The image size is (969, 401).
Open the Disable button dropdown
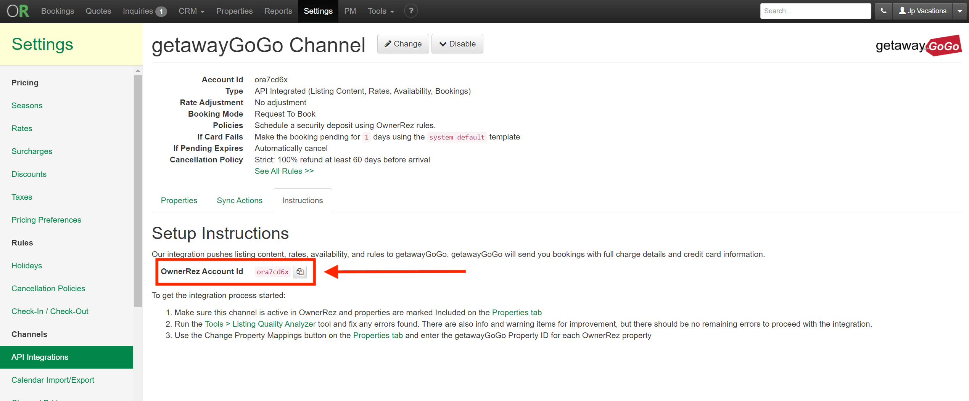tap(457, 44)
